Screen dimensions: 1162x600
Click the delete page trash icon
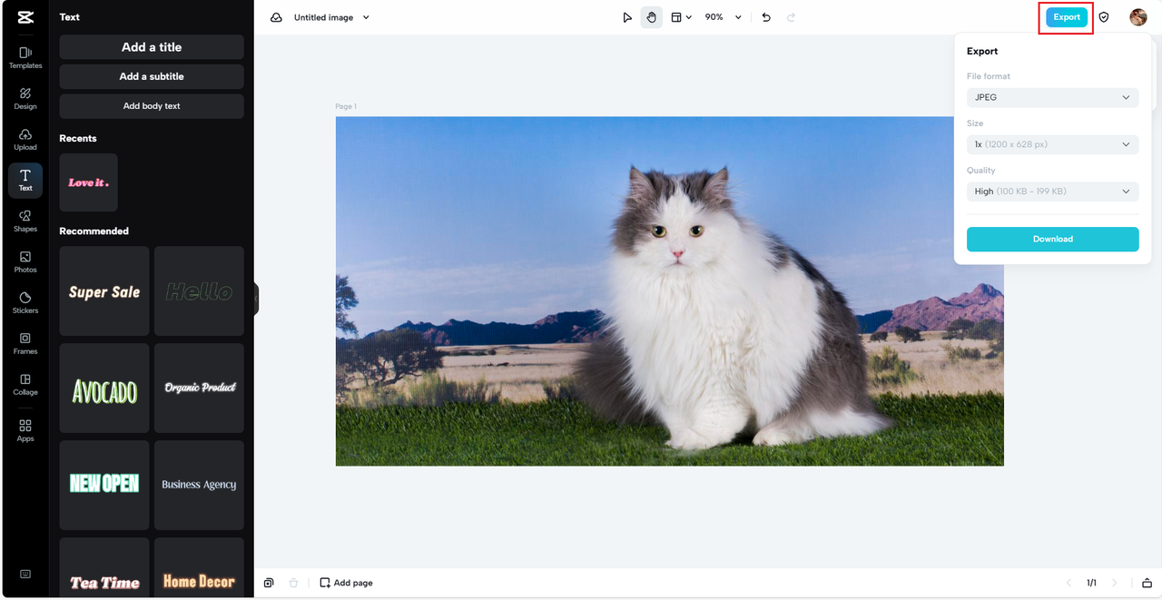(x=293, y=583)
